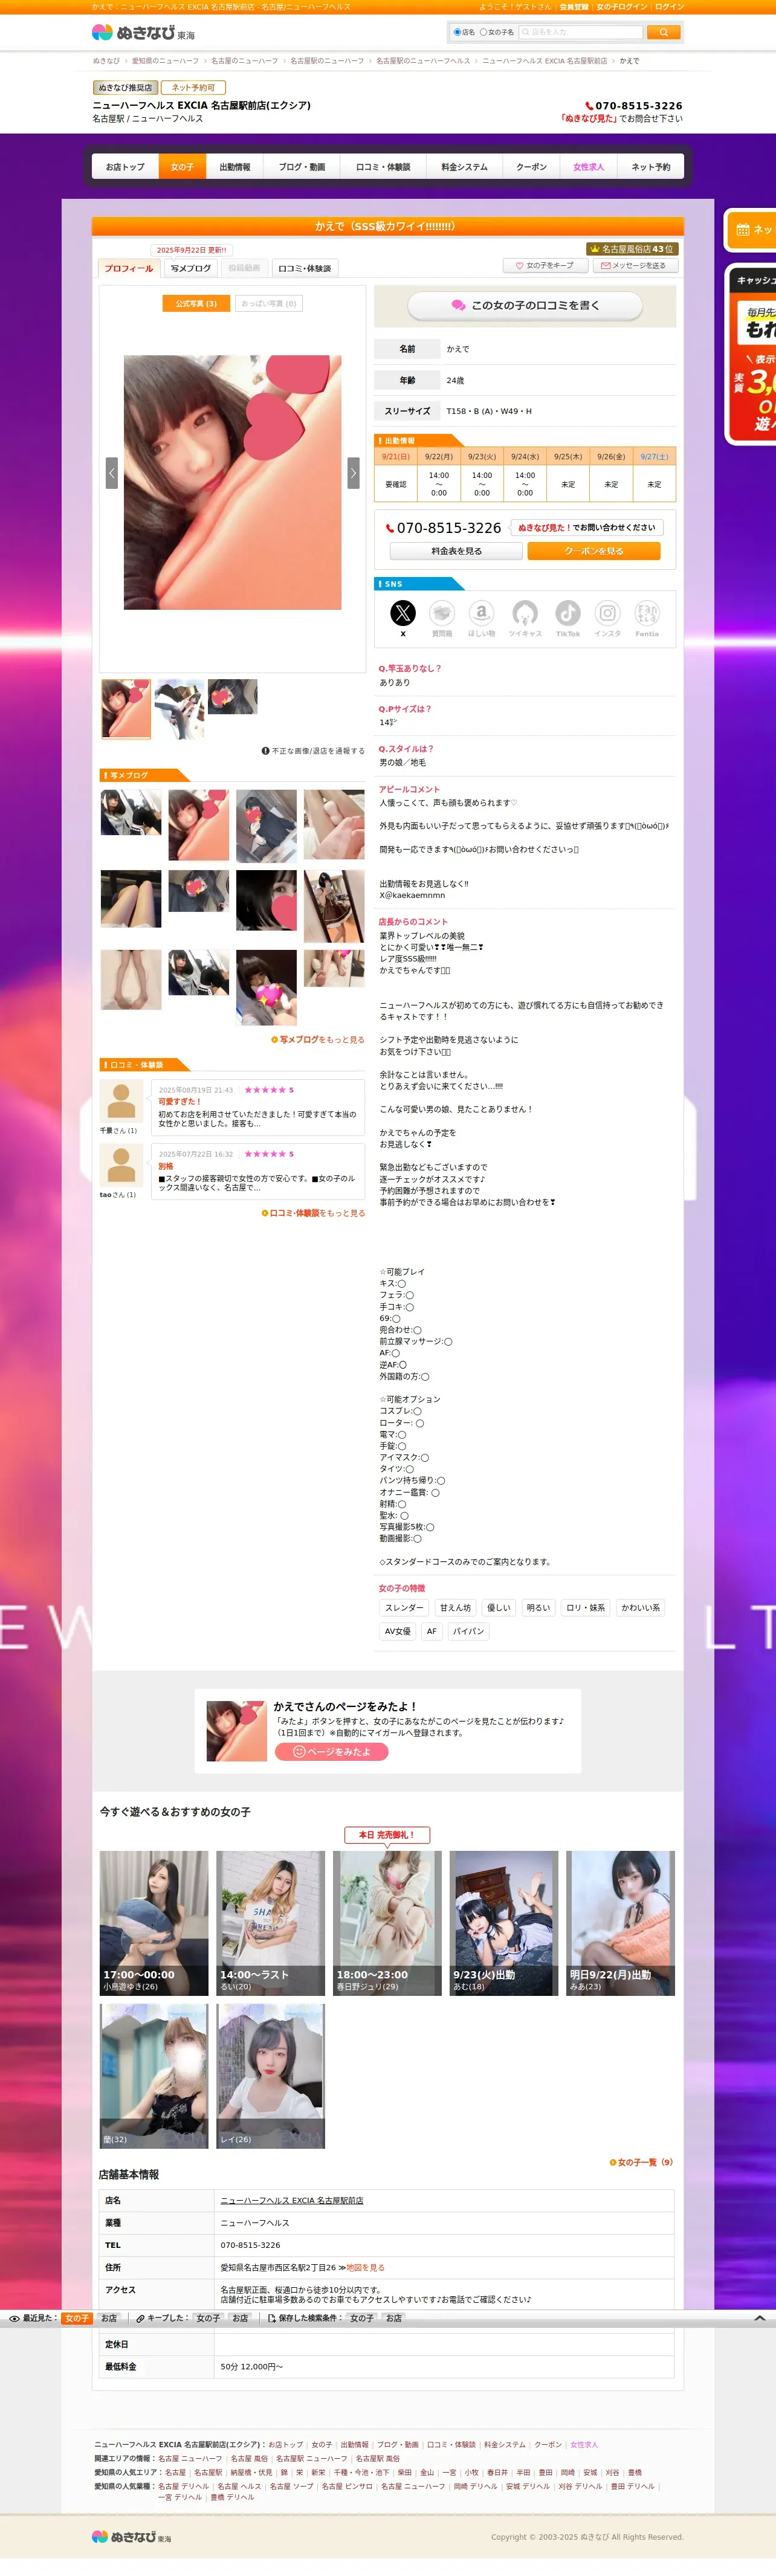Image resolution: width=776 pixels, height=2576 pixels.
Task: Click the calendar ネット予約 side icon
Action: (743, 230)
